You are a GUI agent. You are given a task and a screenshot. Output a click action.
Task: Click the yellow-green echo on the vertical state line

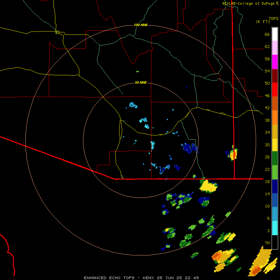(233, 153)
